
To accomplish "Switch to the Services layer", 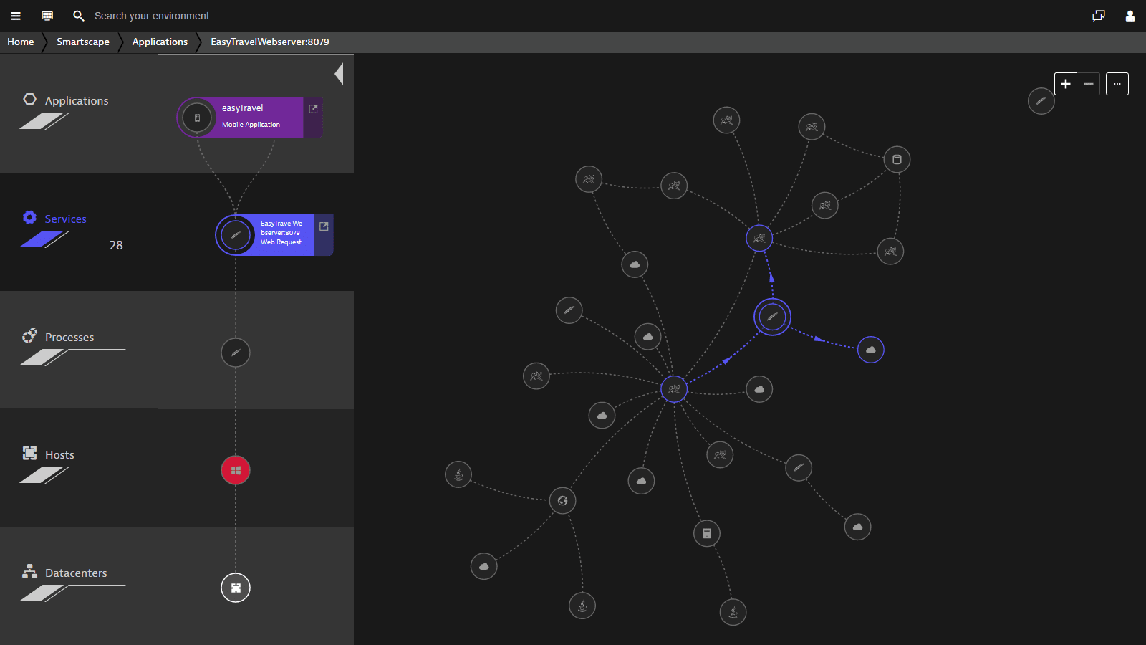I will pos(65,219).
